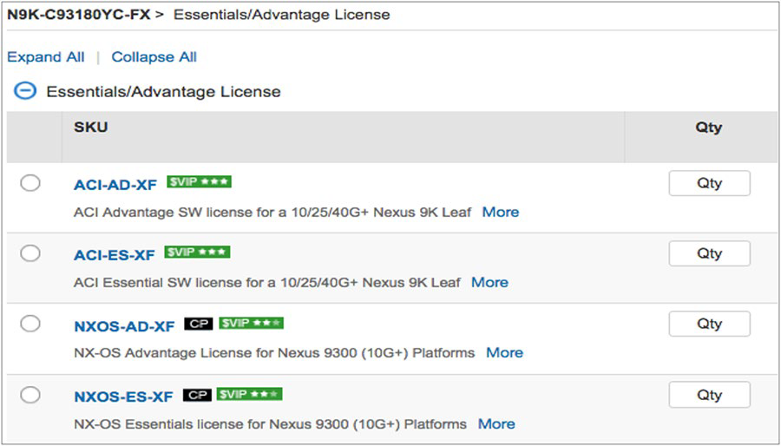The width and height of the screenshot is (781, 446).
Task: Click Expand All link
Action: (x=46, y=57)
